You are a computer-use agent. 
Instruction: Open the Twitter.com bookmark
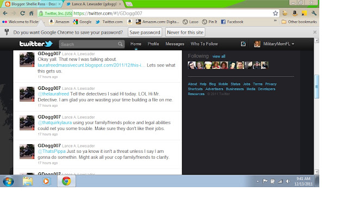click(x=109, y=22)
